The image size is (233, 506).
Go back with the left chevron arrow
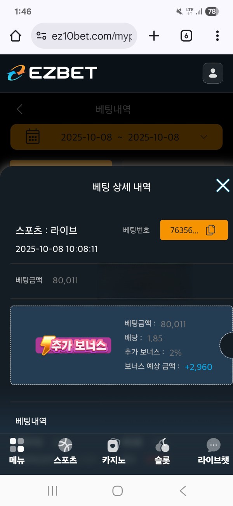pyautogui.click(x=20, y=109)
